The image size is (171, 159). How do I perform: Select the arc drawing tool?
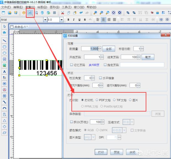pyautogui.click(x=4, y=108)
